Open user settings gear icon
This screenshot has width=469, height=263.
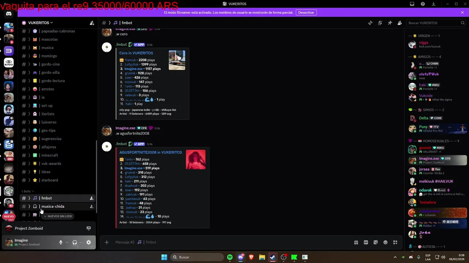88,242
